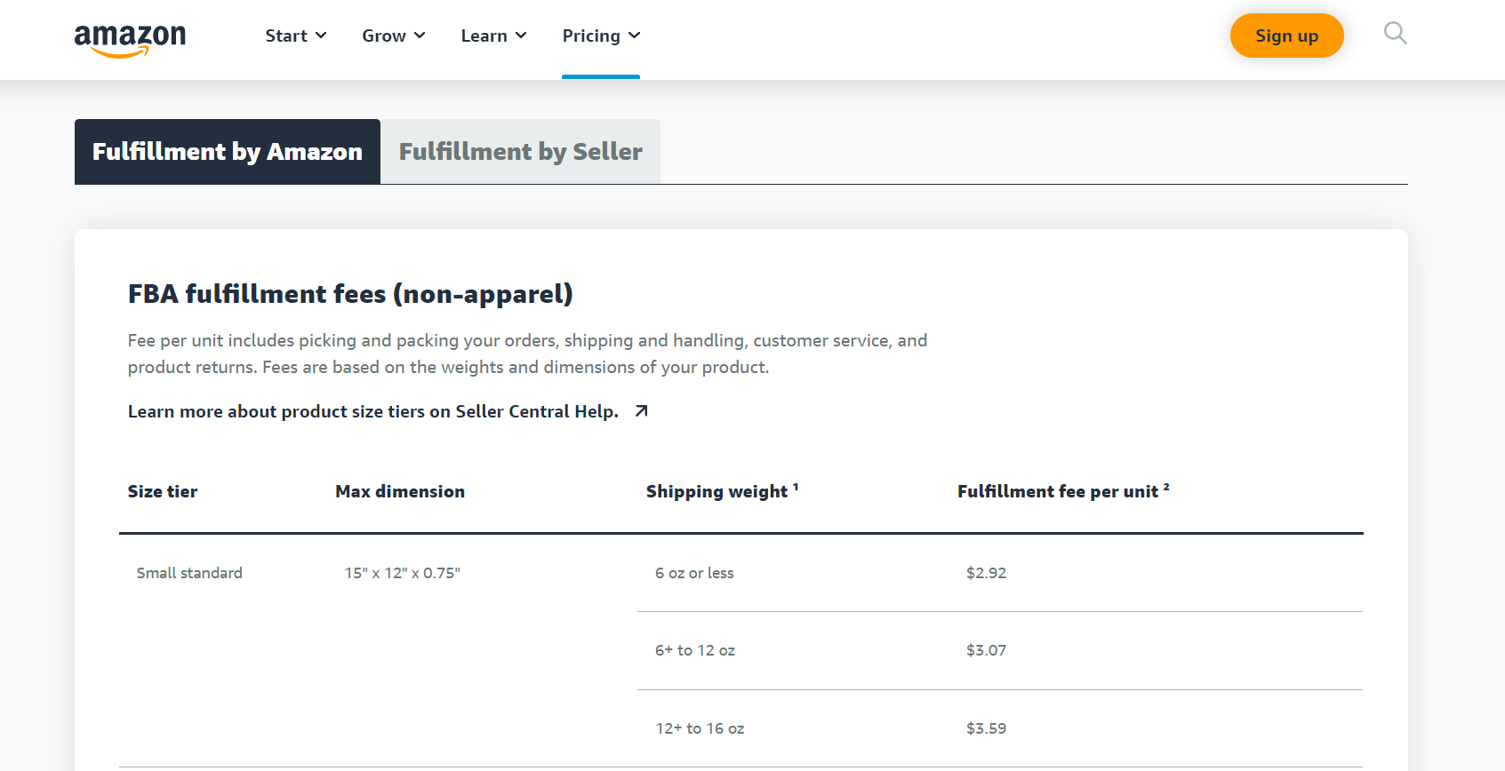
Task: Expand the Learn menu chevron
Action: coord(521,36)
